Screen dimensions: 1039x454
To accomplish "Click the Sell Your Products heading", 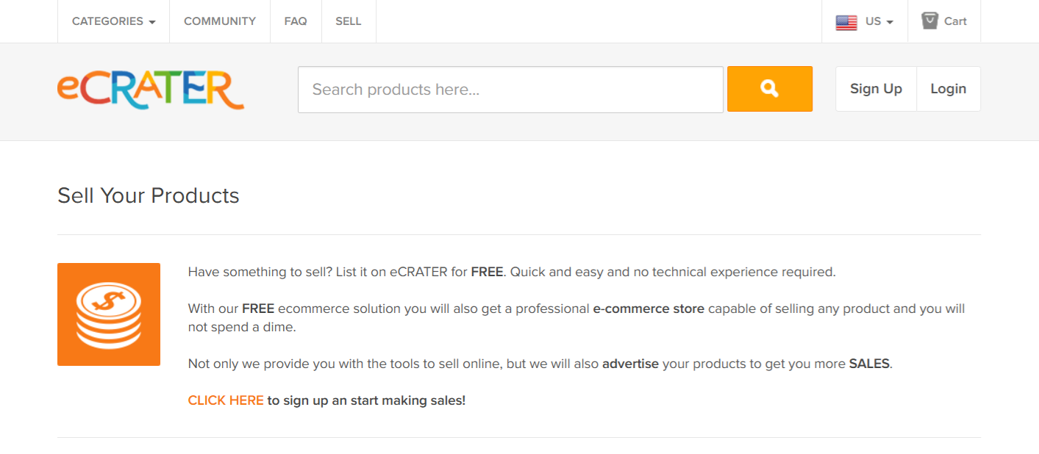I will coord(148,195).
